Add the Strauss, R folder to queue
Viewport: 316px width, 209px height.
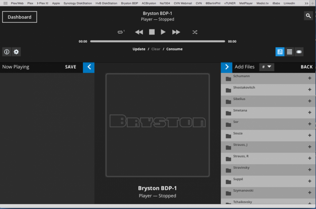(x=310, y=158)
